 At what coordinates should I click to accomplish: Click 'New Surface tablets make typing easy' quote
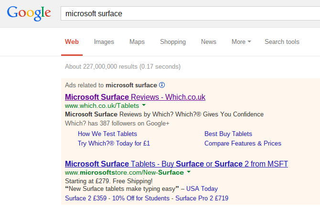(x=122, y=189)
